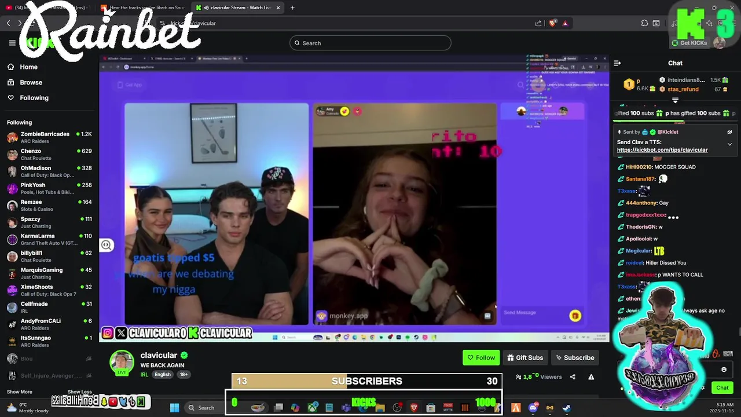Screen dimensions: 741x417
Task: Click the Brave shield icon in the address bar
Action: tap(552, 23)
